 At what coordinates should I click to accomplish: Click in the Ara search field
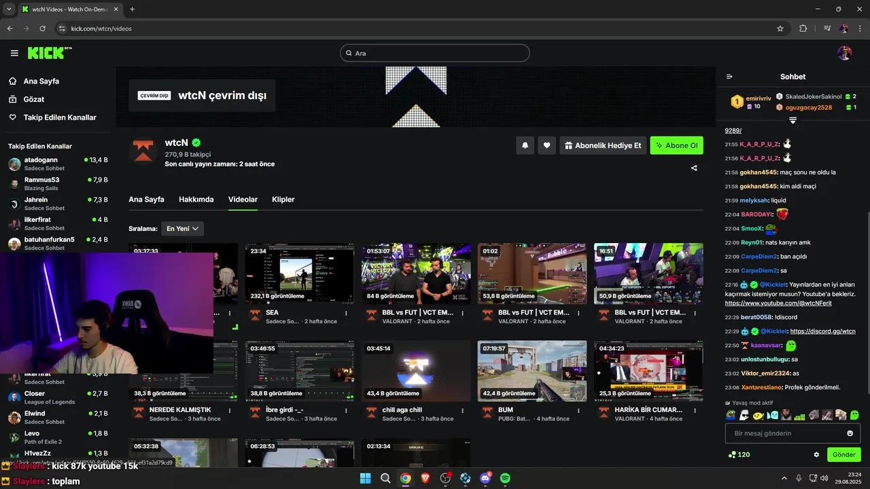tap(435, 53)
